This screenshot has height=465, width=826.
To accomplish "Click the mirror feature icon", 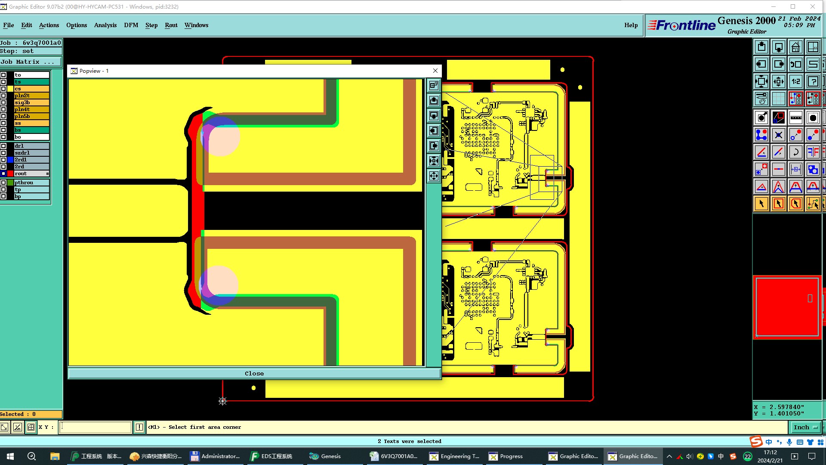I will click(813, 152).
